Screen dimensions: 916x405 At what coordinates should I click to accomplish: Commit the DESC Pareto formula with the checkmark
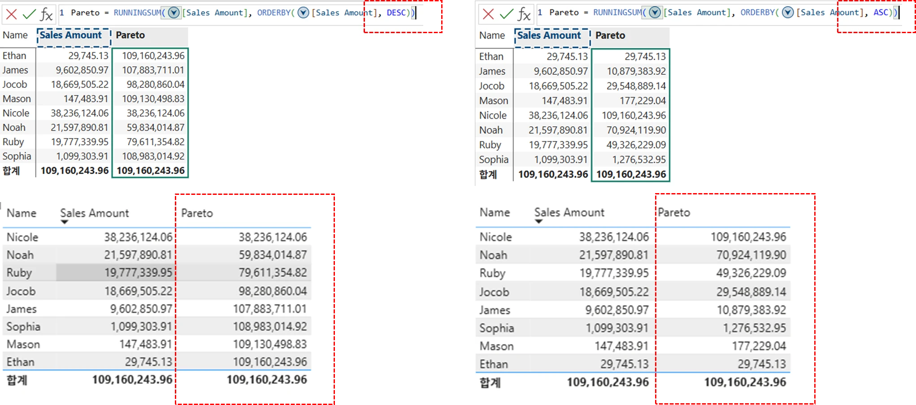tap(29, 14)
